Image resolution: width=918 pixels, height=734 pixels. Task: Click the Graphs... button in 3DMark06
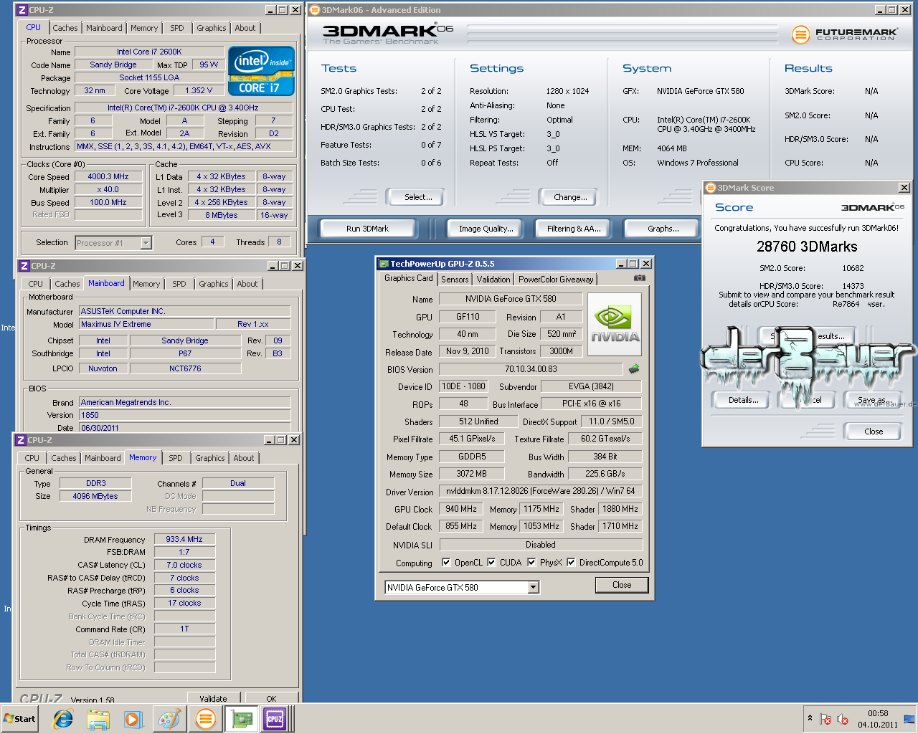(663, 229)
